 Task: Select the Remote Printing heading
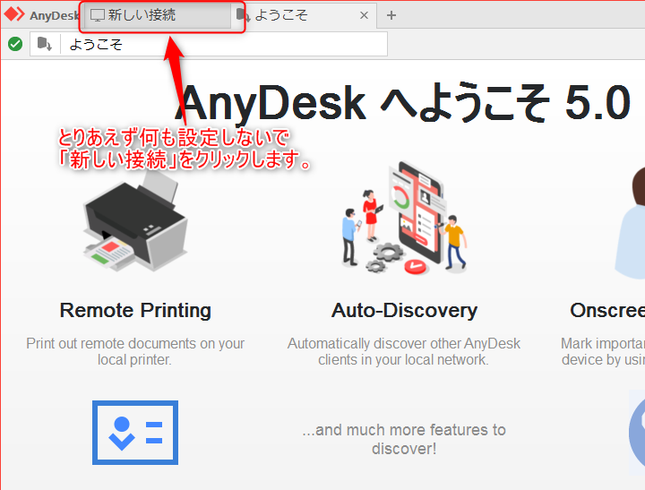[x=135, y=310]
